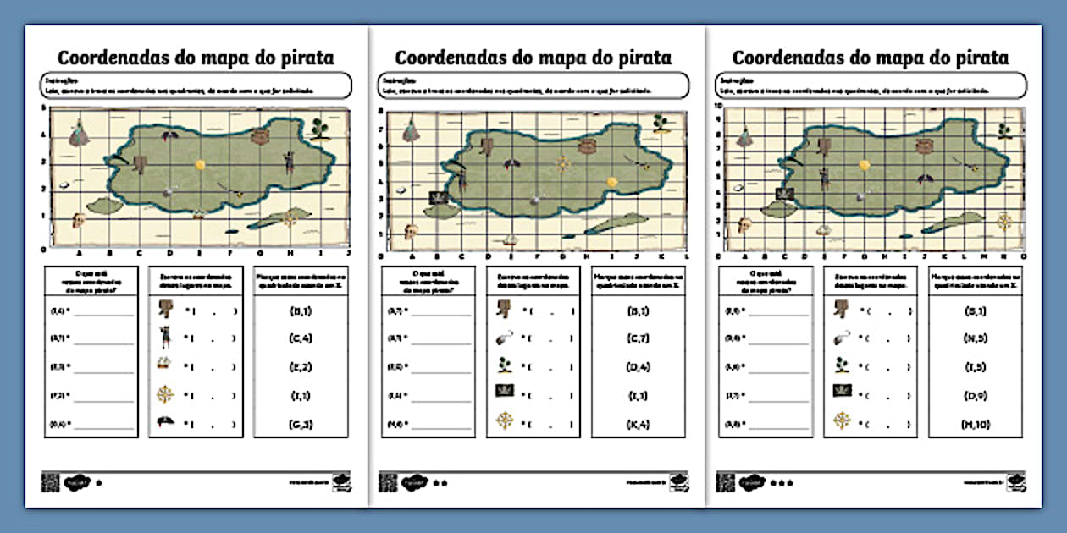Click the skull icon below the island
The height and width of the screenshot is (533, 1067).
click(78, 219)
